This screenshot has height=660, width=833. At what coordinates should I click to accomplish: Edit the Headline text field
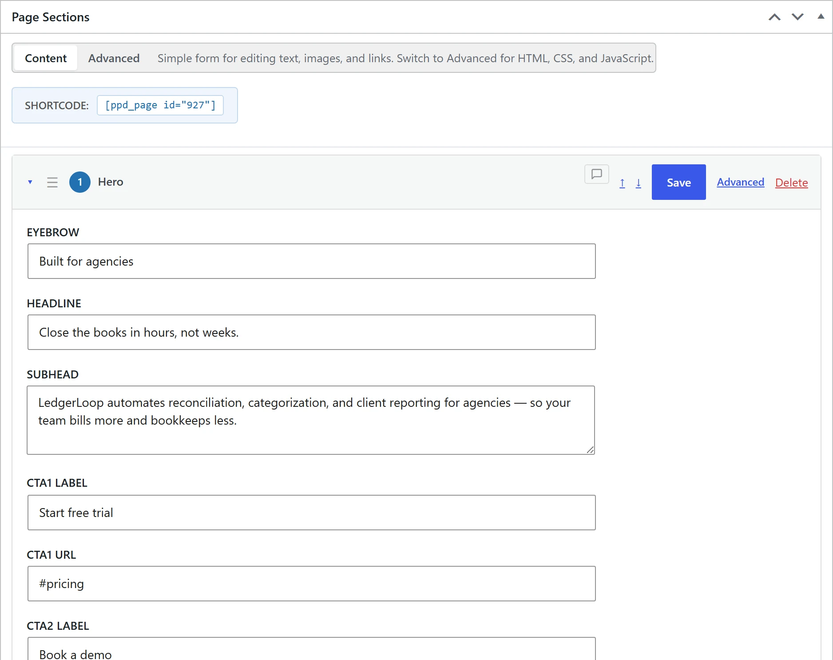point(312,332)
